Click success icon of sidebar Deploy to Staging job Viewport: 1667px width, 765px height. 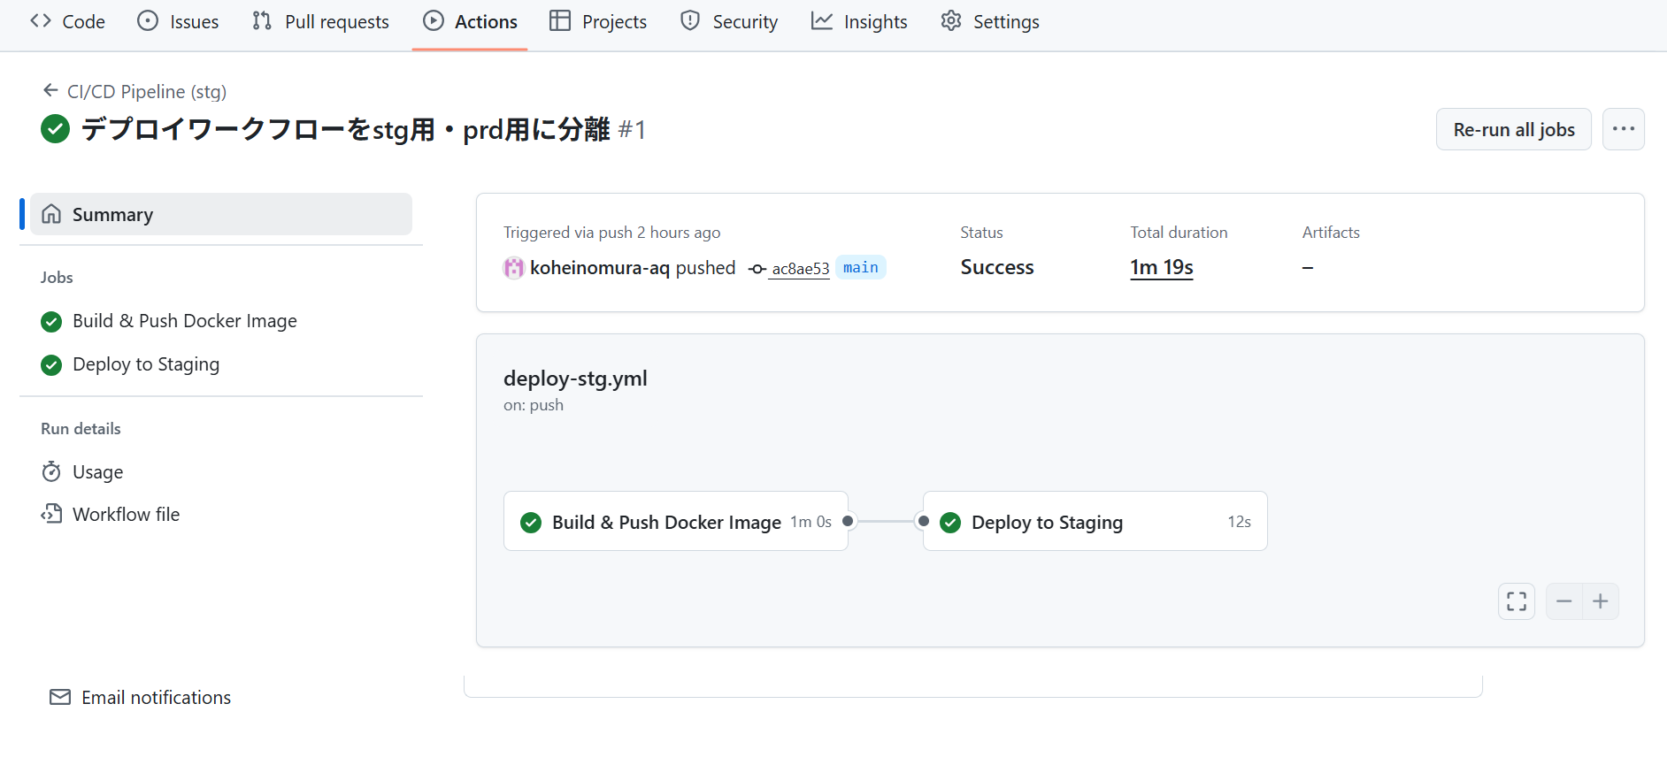point(51,364)
